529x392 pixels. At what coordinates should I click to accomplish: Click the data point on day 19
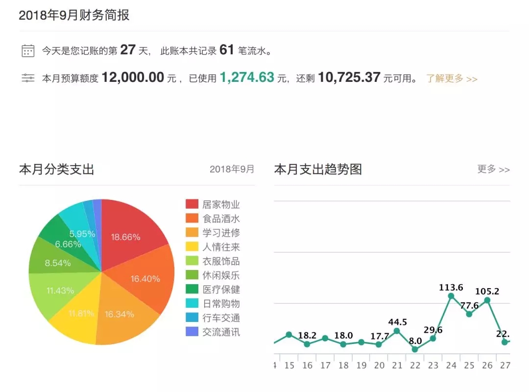(361, 343)
